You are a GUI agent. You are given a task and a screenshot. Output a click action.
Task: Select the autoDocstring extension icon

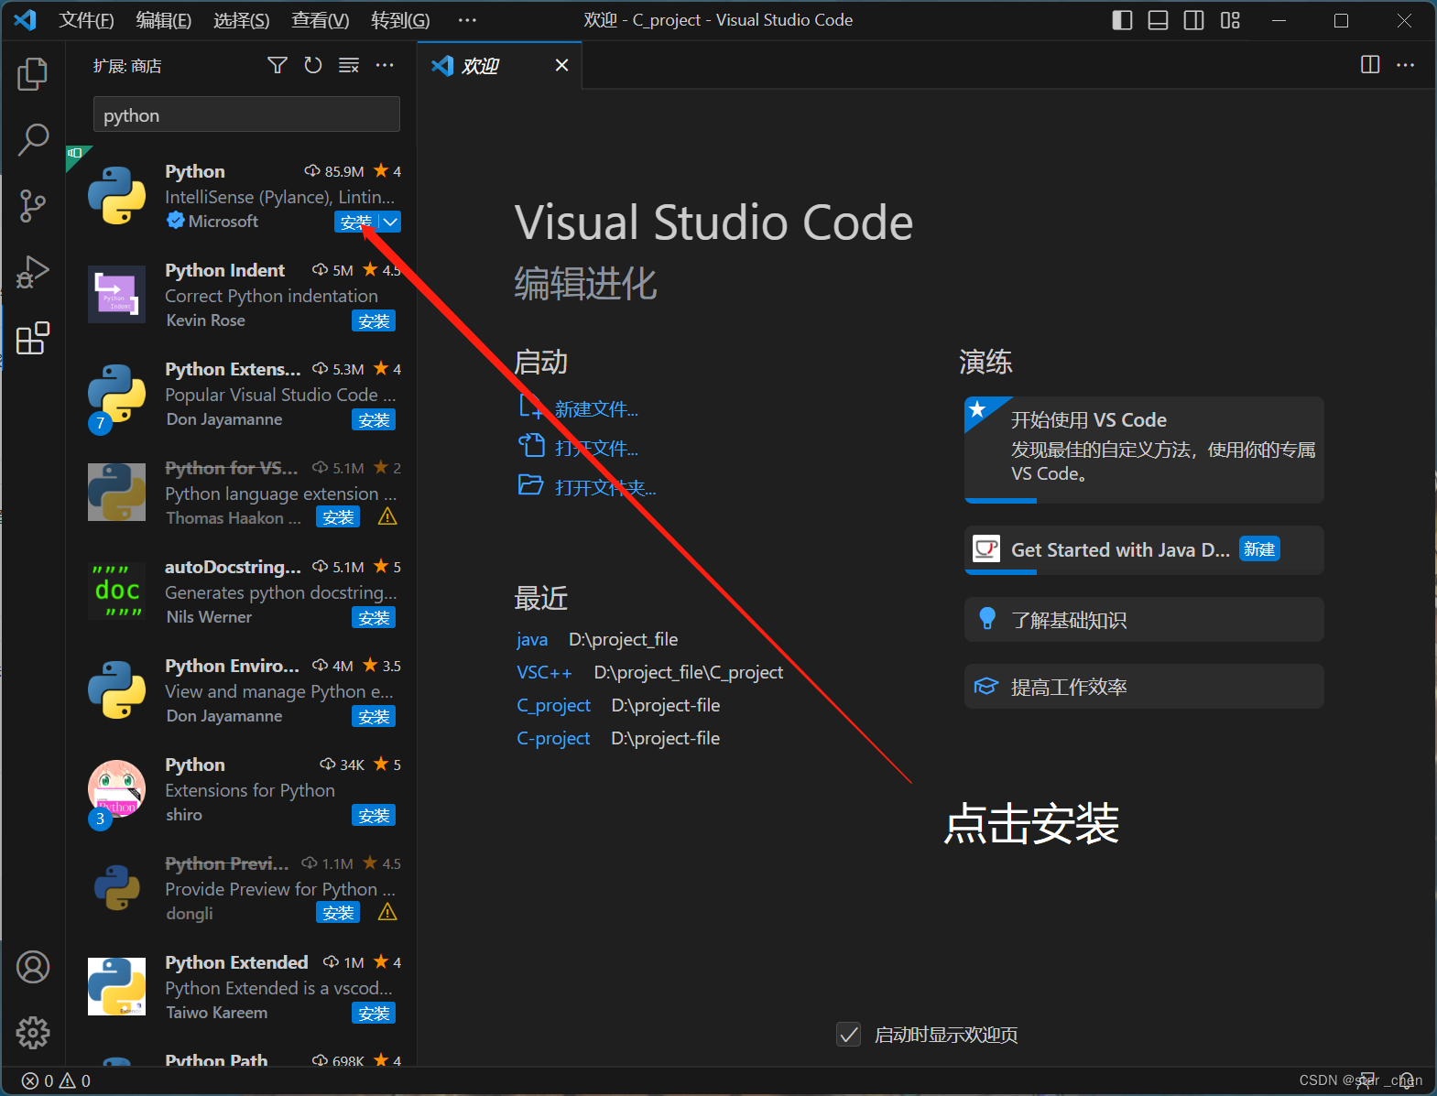click(116, 591)
